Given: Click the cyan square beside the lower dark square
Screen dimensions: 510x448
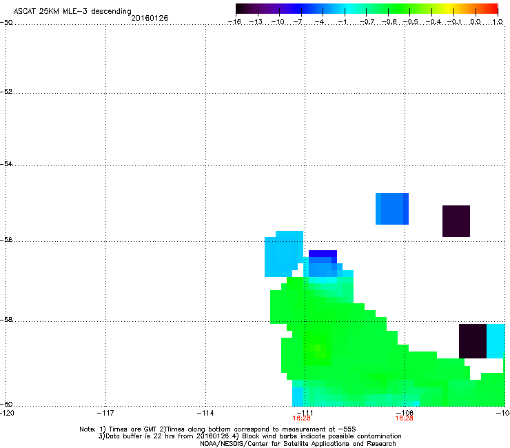Looking at the screenshot, I should (496, 341).
